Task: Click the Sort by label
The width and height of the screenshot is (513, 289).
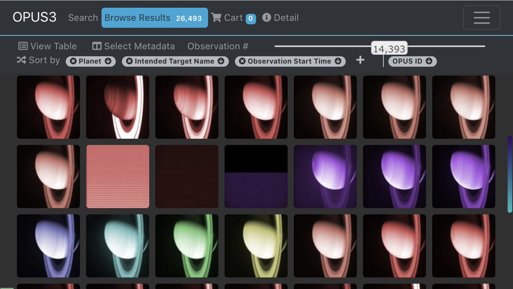Action: 44,60
